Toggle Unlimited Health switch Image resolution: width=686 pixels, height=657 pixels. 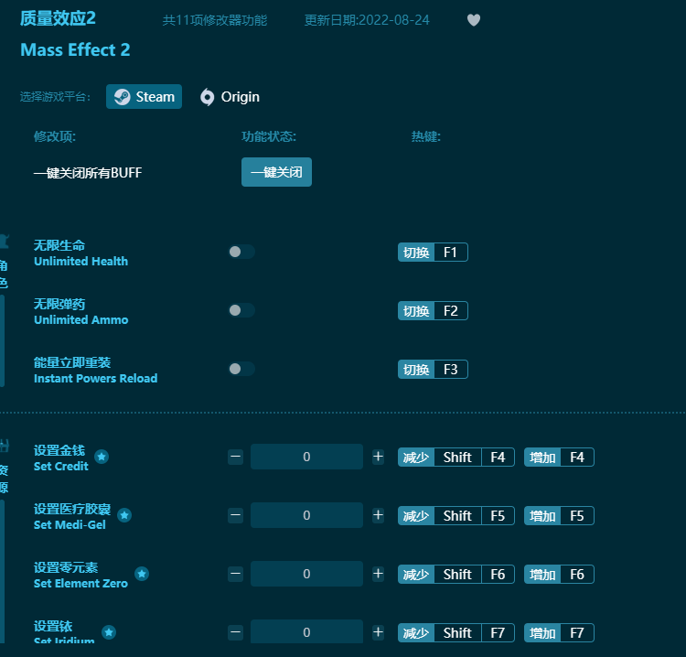[241, 252]
